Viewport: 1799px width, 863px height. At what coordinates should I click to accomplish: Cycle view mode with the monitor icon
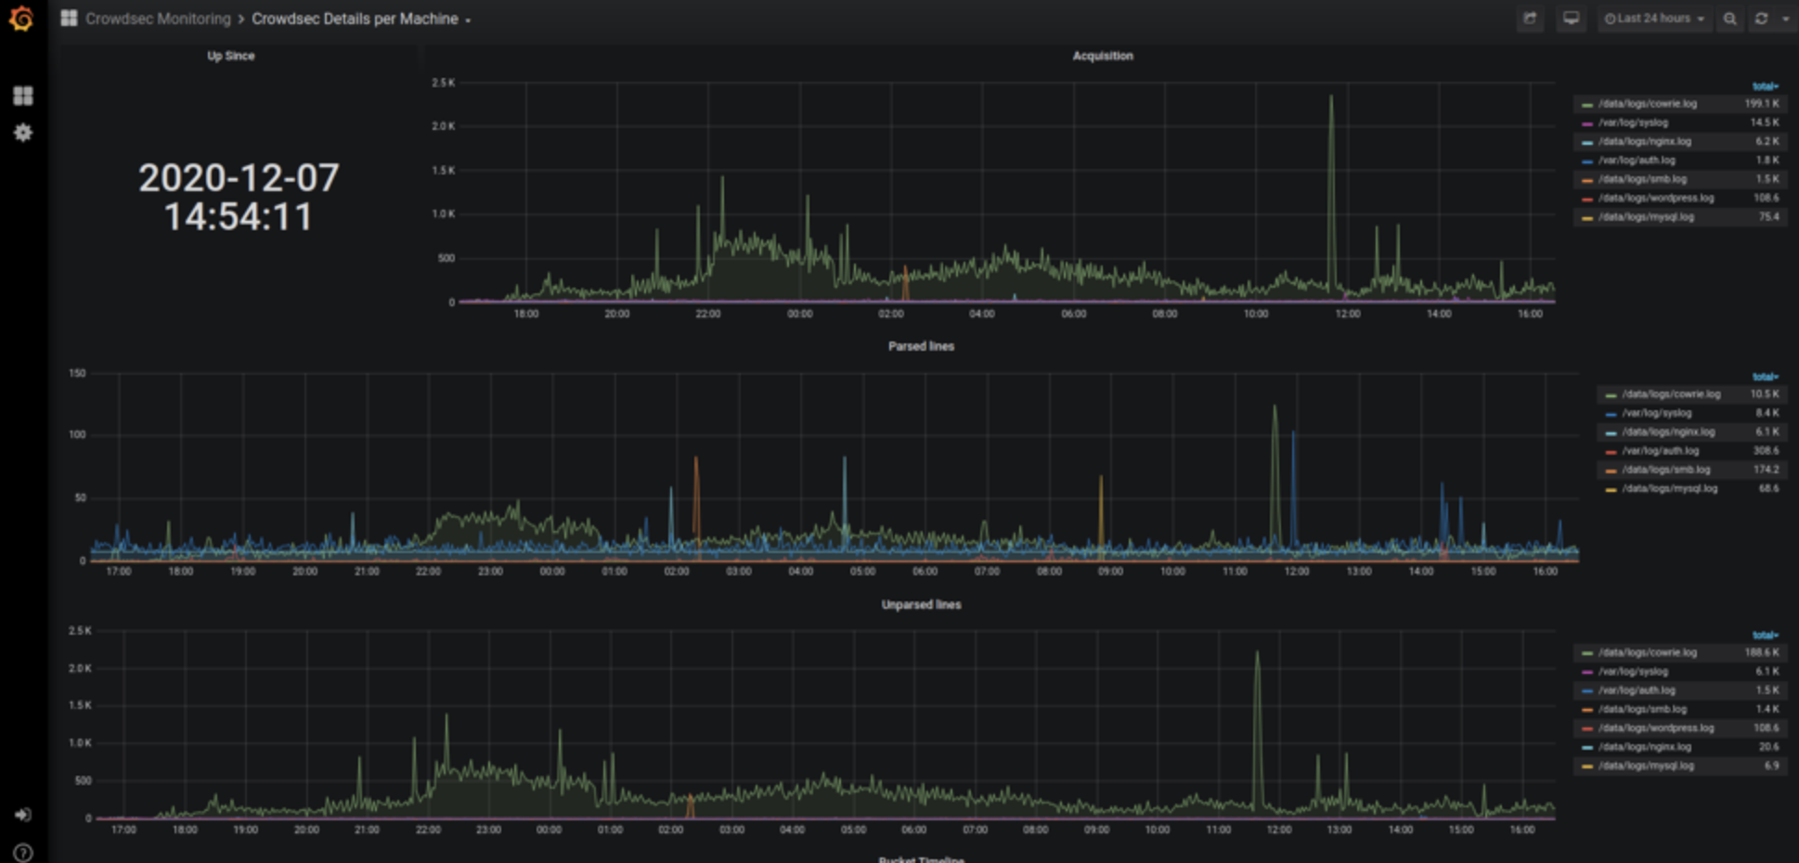(x=1571, y=19)
